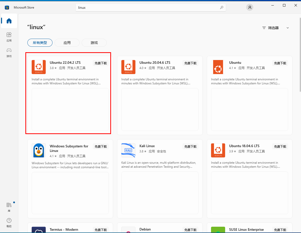This screenshot has height=233, width=301.
Task: Select the 所有类型 filter tab
Action: pyautogui.click(x=40, y=43)
